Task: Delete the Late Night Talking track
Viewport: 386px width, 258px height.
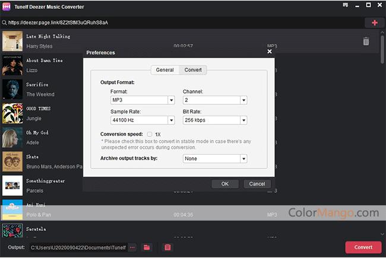Action: point(366,42)
